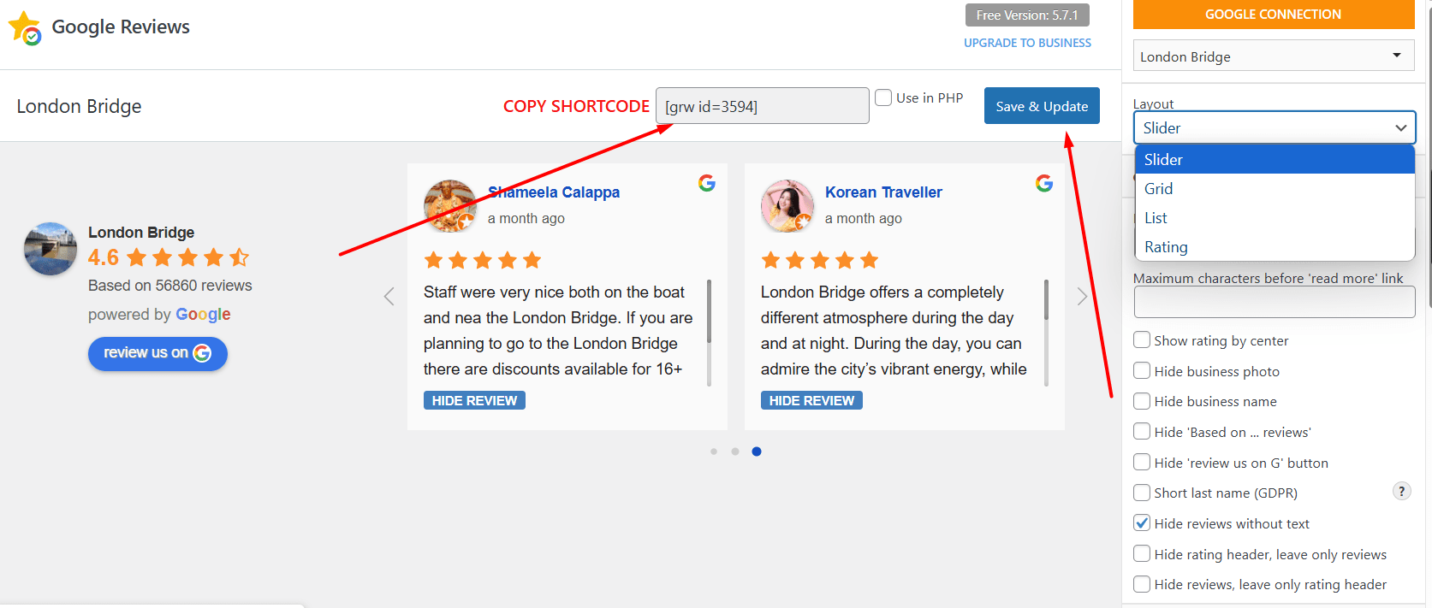The width and height of the screenshot is (1432, 608).
Task: Open Shameela Calappa reviewer name link
Action: (554, 192)
